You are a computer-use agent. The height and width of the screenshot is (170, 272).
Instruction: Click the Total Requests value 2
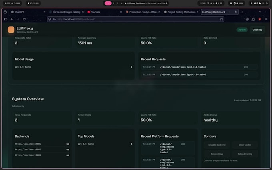point(16,120)
